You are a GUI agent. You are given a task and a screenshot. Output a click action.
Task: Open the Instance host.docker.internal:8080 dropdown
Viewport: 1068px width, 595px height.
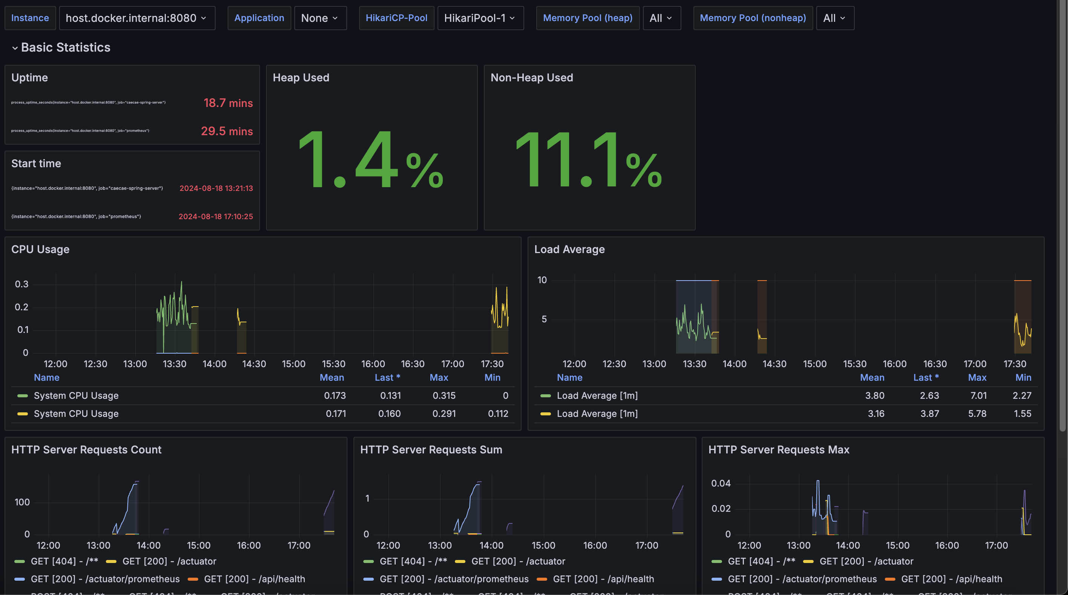coord(137,18)
